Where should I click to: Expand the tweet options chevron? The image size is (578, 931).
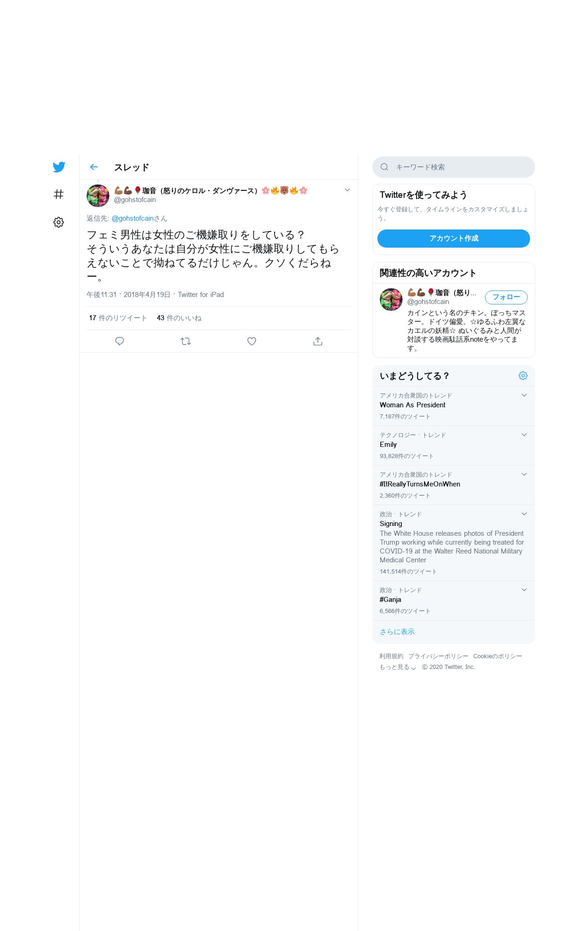(x=347, y=190)
